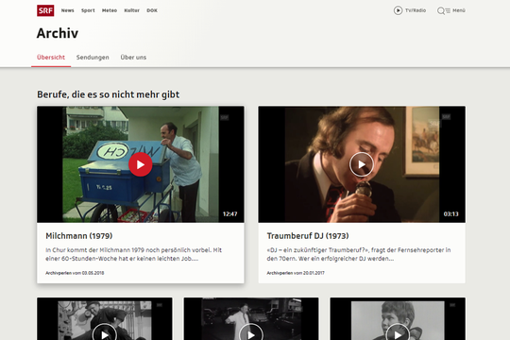Screen dimensions: 510x340
Task: Open the Sport section
Action: coord(88,10)
